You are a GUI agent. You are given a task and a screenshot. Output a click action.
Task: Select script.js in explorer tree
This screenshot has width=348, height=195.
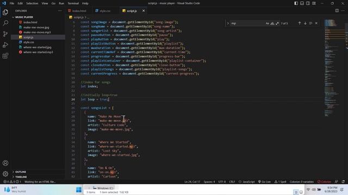(38, 37)
